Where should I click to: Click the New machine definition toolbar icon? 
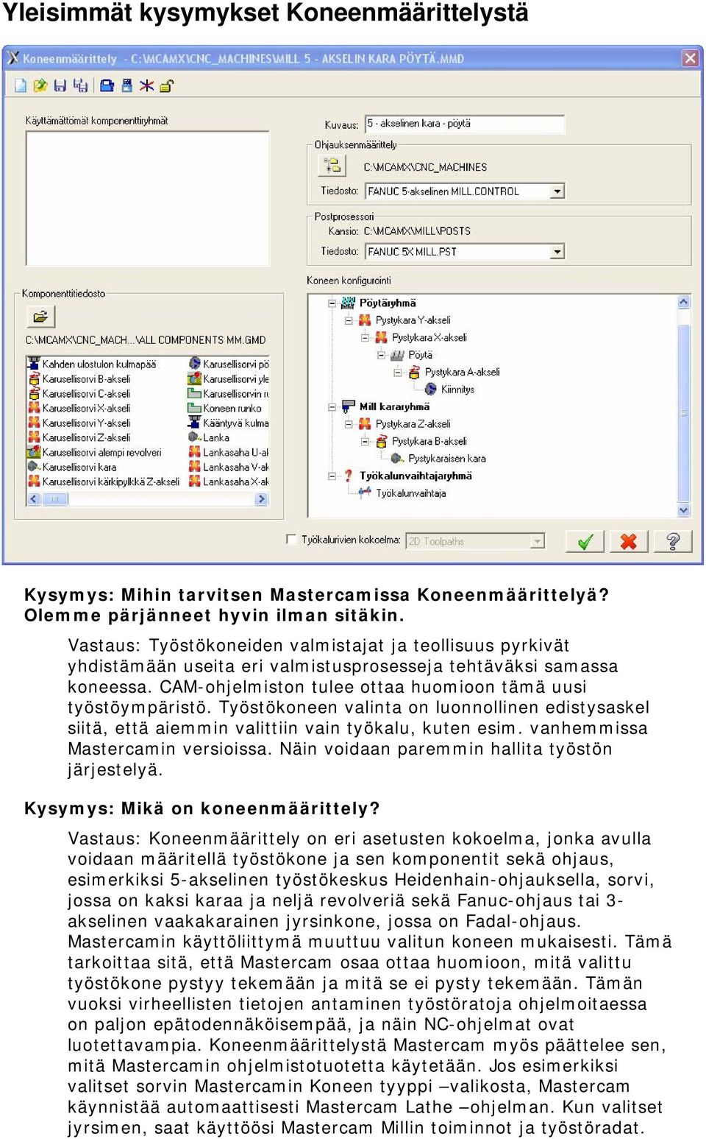coord(20,85)
